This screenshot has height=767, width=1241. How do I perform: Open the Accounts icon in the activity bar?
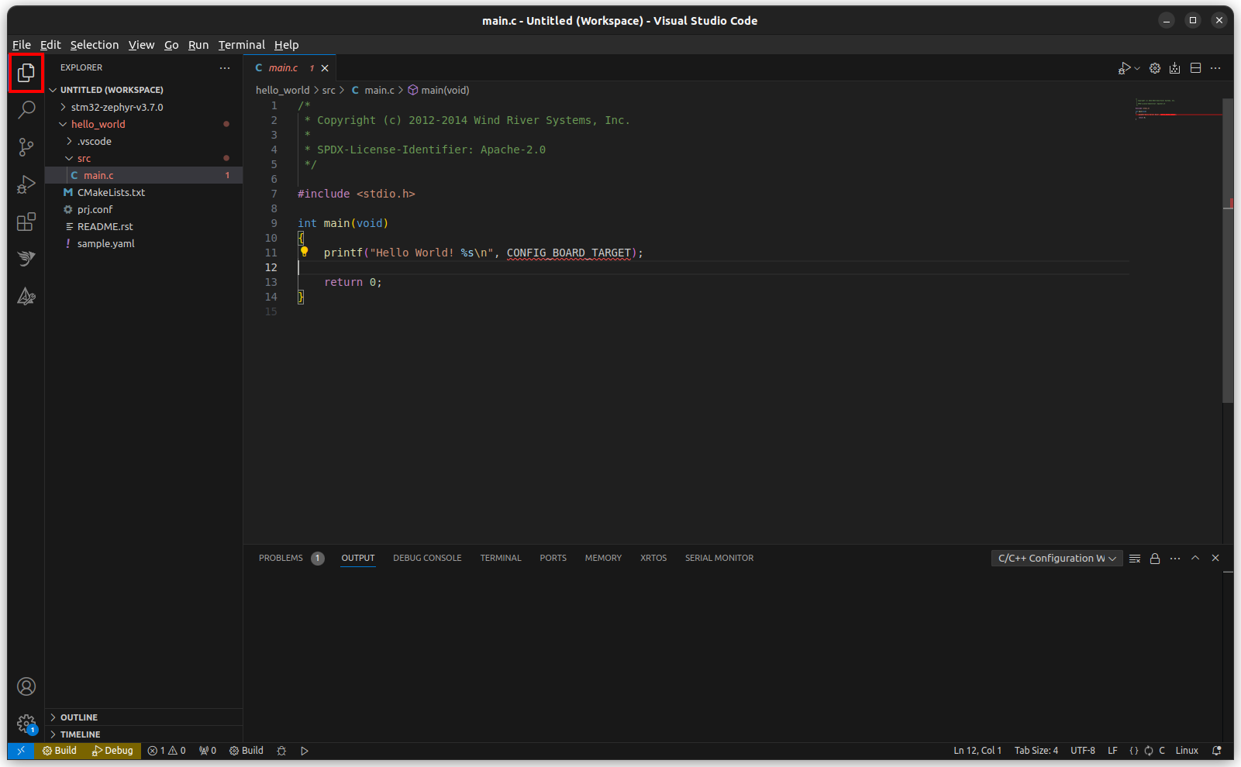click(26, 686)
